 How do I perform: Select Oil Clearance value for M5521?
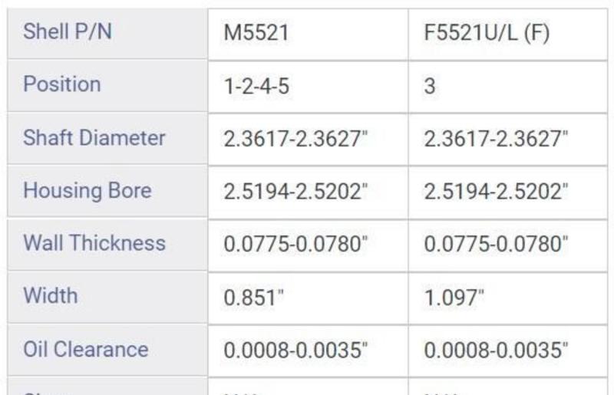[x=295, y=351]
